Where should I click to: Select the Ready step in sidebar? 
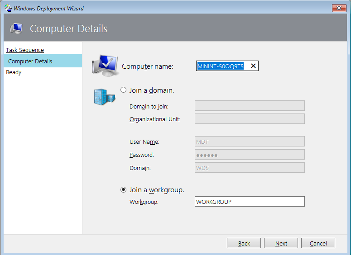(x=14, y=72)
